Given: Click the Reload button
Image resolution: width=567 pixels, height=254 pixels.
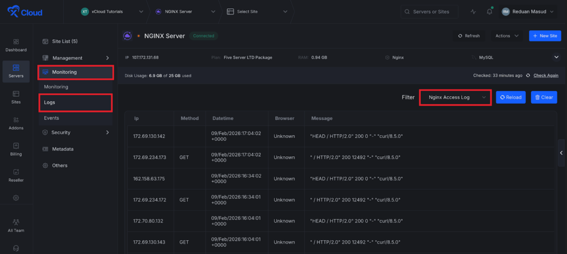Looking at the screenshot, I should (510, 97).
